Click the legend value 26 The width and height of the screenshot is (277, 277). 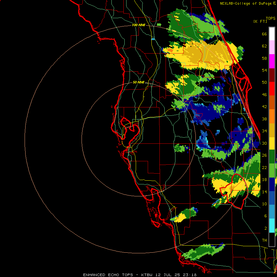[x=264, y=155]
